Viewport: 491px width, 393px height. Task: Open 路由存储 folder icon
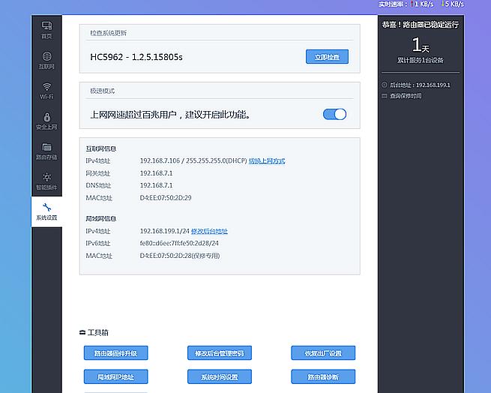pyautogui.click(x=46, y=148)
